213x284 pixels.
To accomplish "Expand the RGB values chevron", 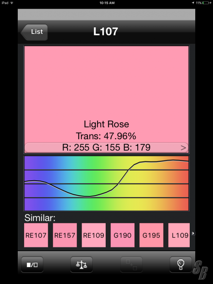I will point(183,148).
